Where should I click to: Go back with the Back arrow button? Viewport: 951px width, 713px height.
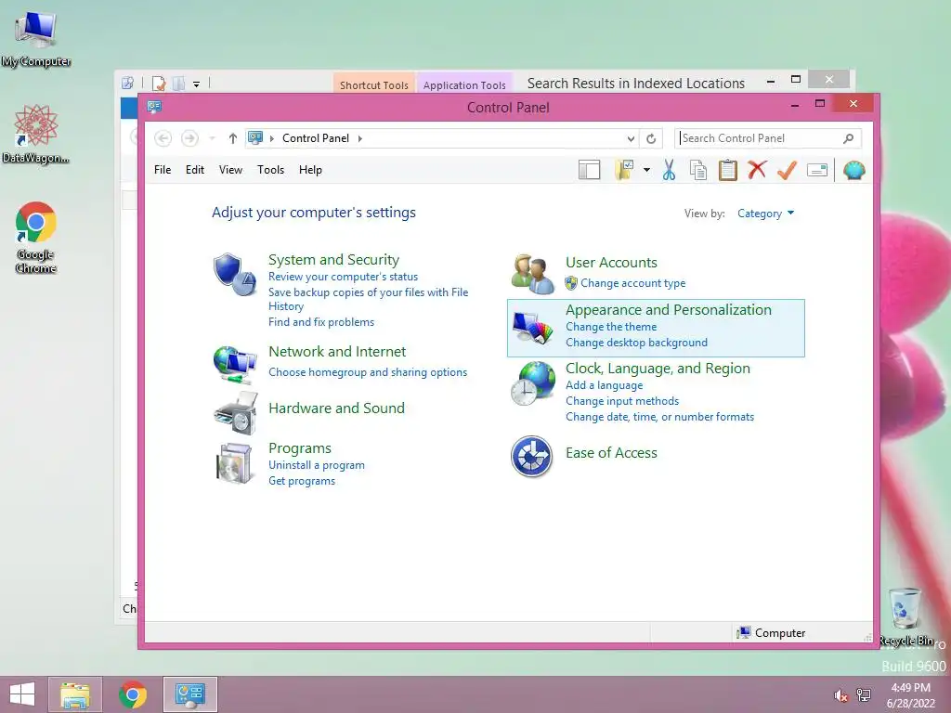[163, 138]
